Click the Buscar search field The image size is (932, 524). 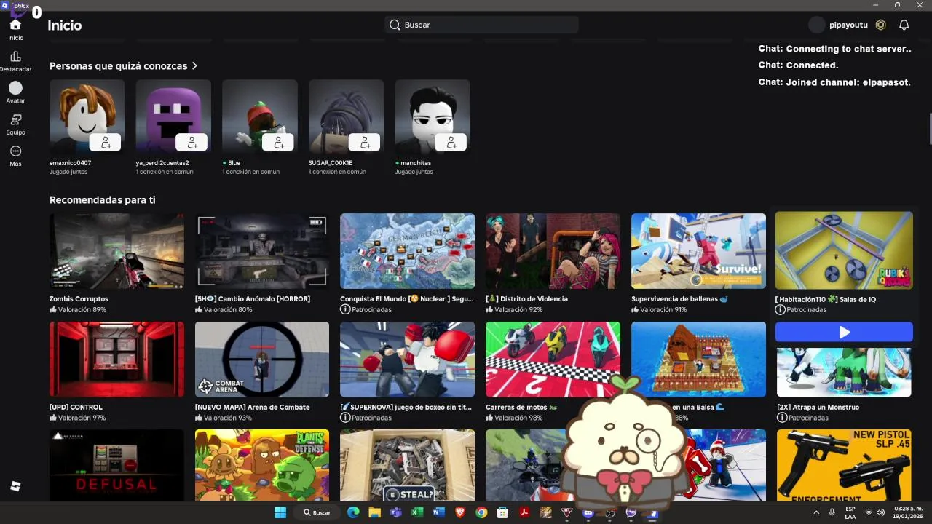tap(481, 25)
